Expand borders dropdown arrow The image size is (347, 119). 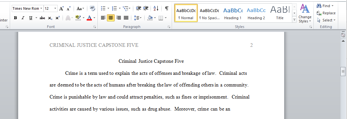coord(166,18)
